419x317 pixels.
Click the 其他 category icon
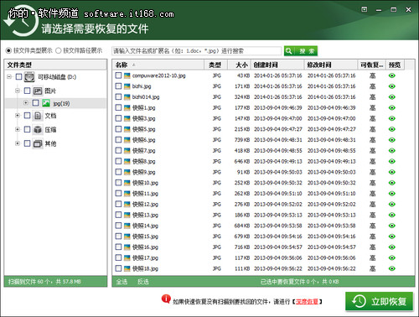pos(38,143)
